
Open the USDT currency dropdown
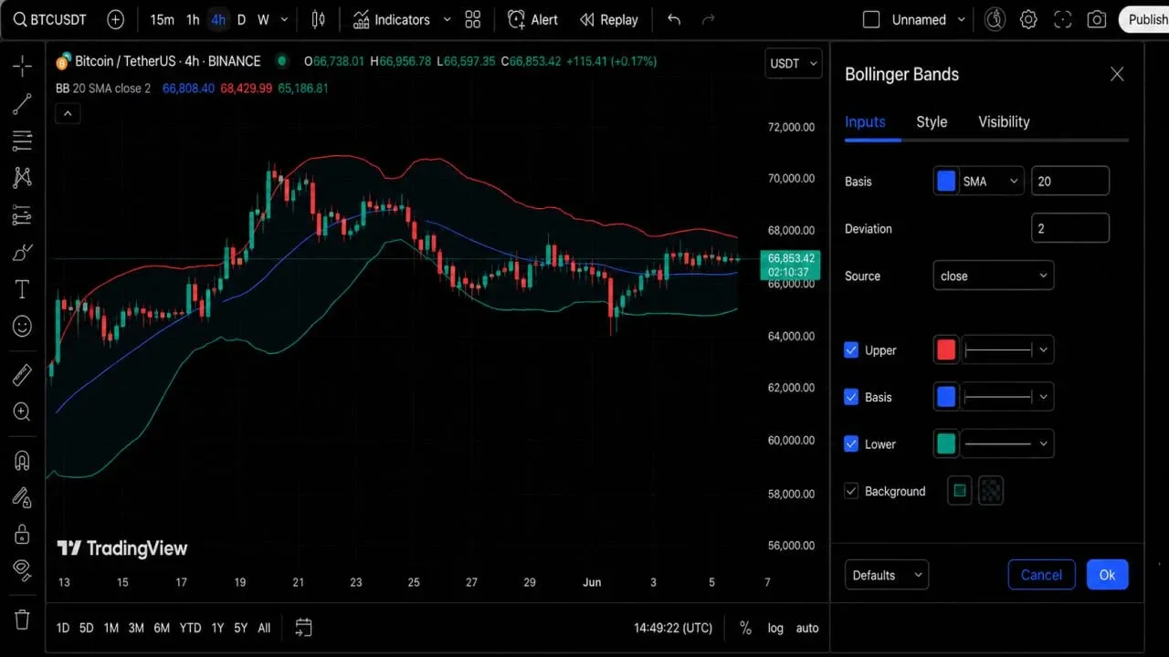pyautogui.click(x=793, y=63)
